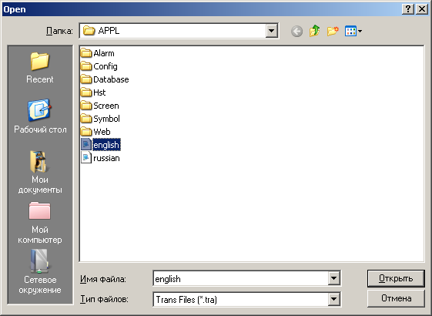The height and width of the screenshot is (316, 432).
Task: Expand the Имя файла dropdown arrow
Action: 333,278
